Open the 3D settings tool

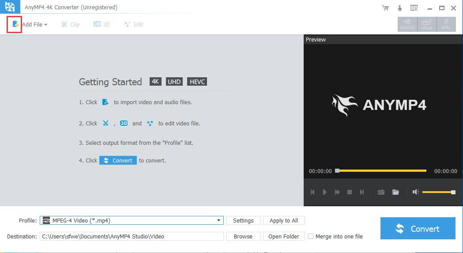[x=102, y=25]
